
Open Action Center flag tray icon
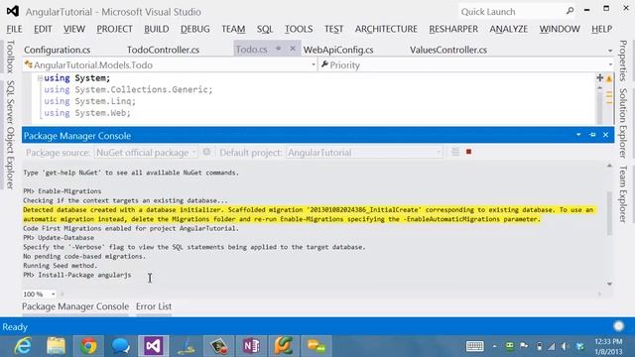[524, 346]
